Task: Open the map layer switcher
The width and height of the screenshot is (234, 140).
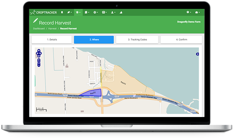Action: 197,54
